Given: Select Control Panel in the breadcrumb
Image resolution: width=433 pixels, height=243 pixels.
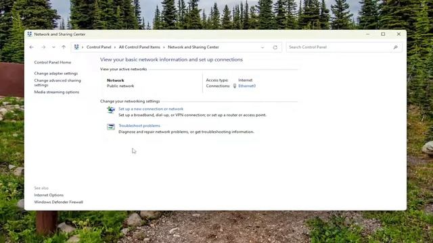Looking at the screenshot, I should click(99, 47).
